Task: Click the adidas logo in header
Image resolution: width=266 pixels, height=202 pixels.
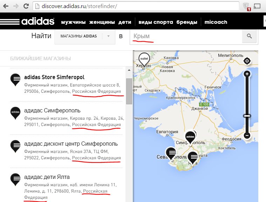Action: pos(27,21)
